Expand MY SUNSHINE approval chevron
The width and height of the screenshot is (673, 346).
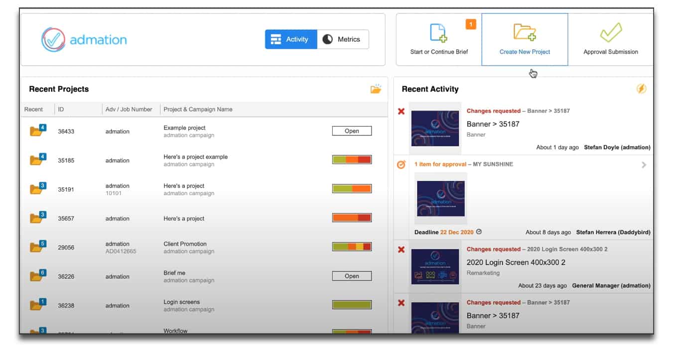click(644, 165)
